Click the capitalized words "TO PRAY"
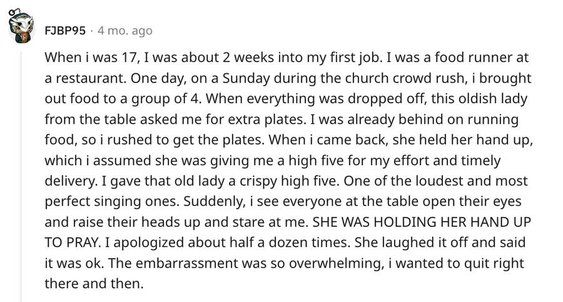563x302 pixels. click(x=71, y=243)
